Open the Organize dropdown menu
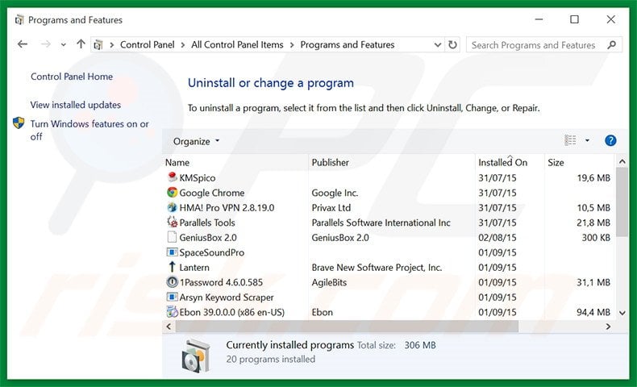Screen dimensions: 637x387 (196, 141)
